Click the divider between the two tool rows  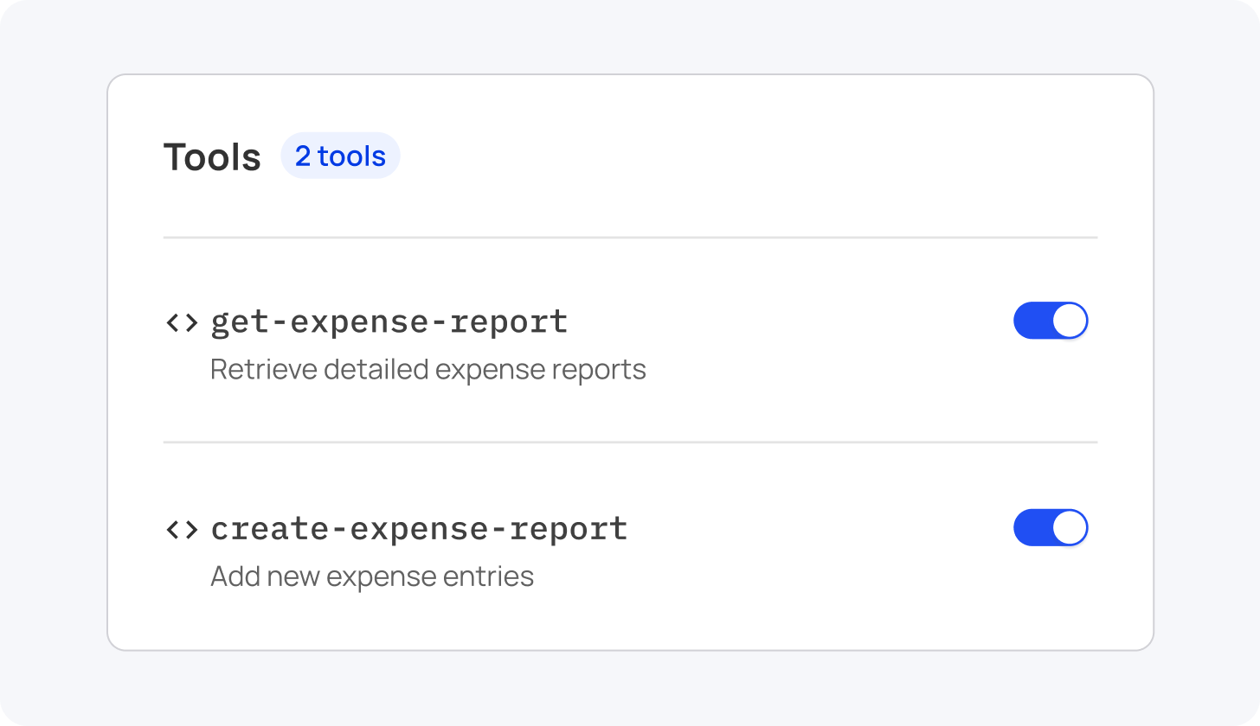[630, 443]
